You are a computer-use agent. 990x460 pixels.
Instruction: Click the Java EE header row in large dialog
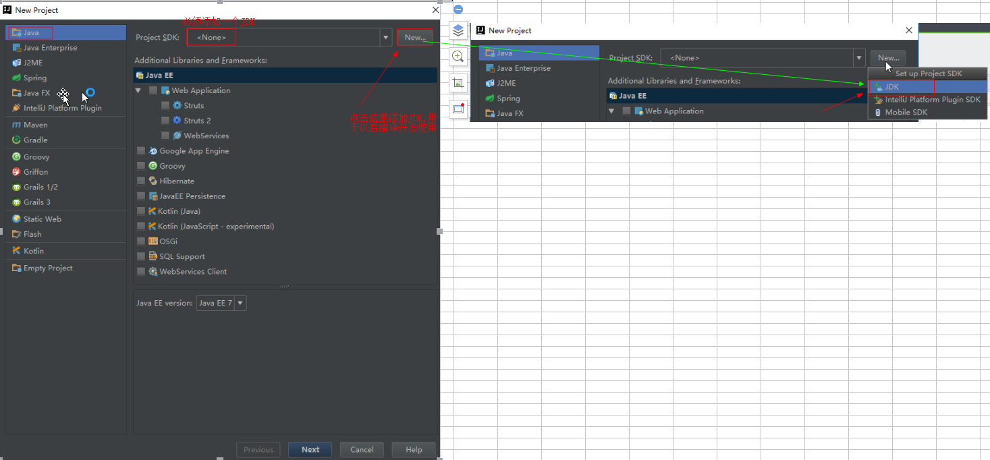(x=285, y=76)
